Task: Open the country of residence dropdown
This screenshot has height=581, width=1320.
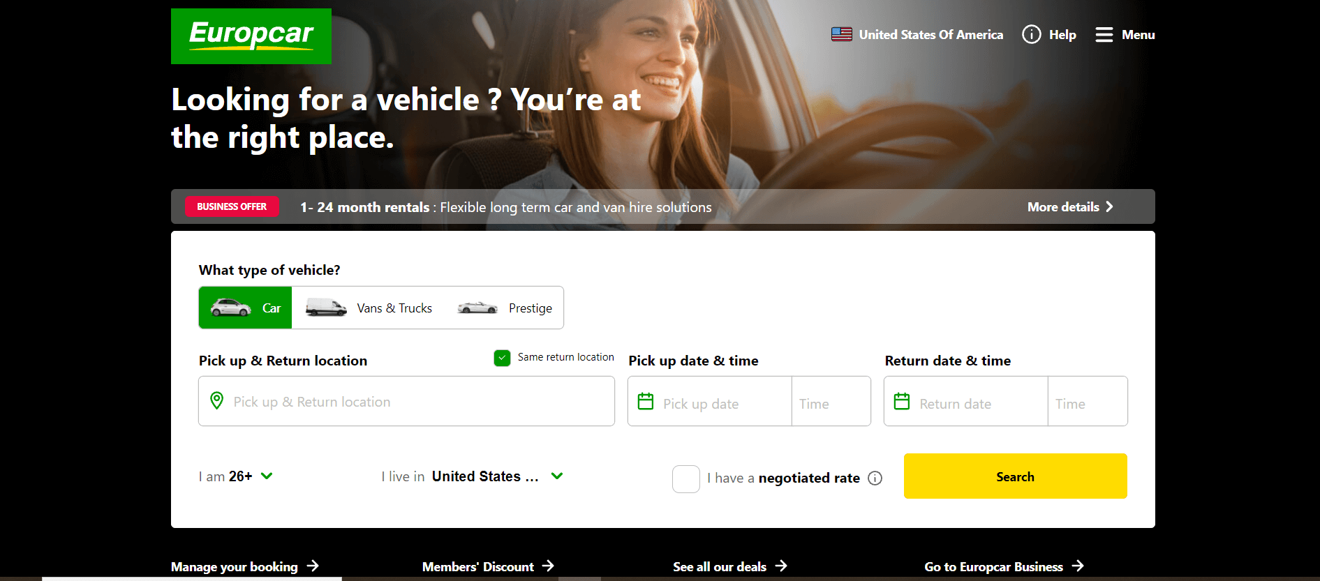Action: click(x=473, y=476)
